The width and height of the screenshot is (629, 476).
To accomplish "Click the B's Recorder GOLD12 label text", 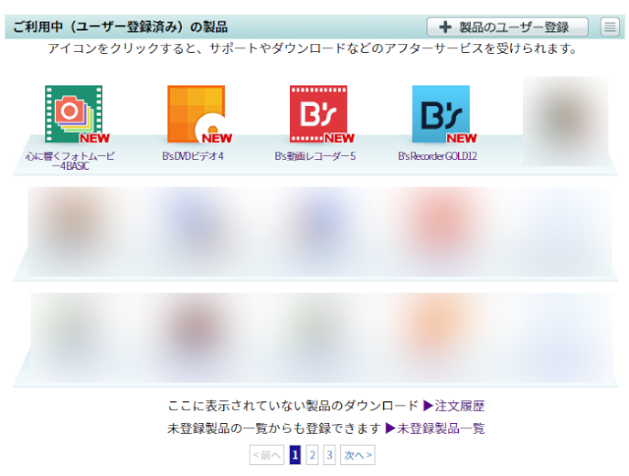I will [x=437, y=156].
